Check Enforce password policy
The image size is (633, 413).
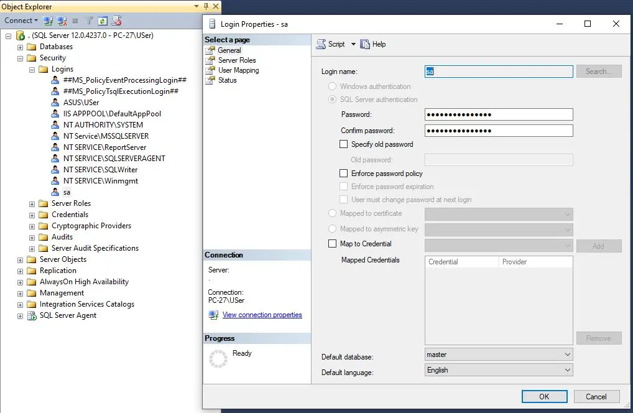(343, 174)
